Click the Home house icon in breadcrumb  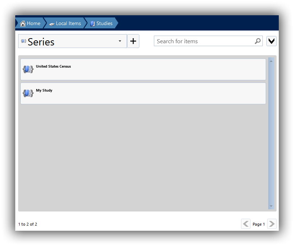pos(23,24)
